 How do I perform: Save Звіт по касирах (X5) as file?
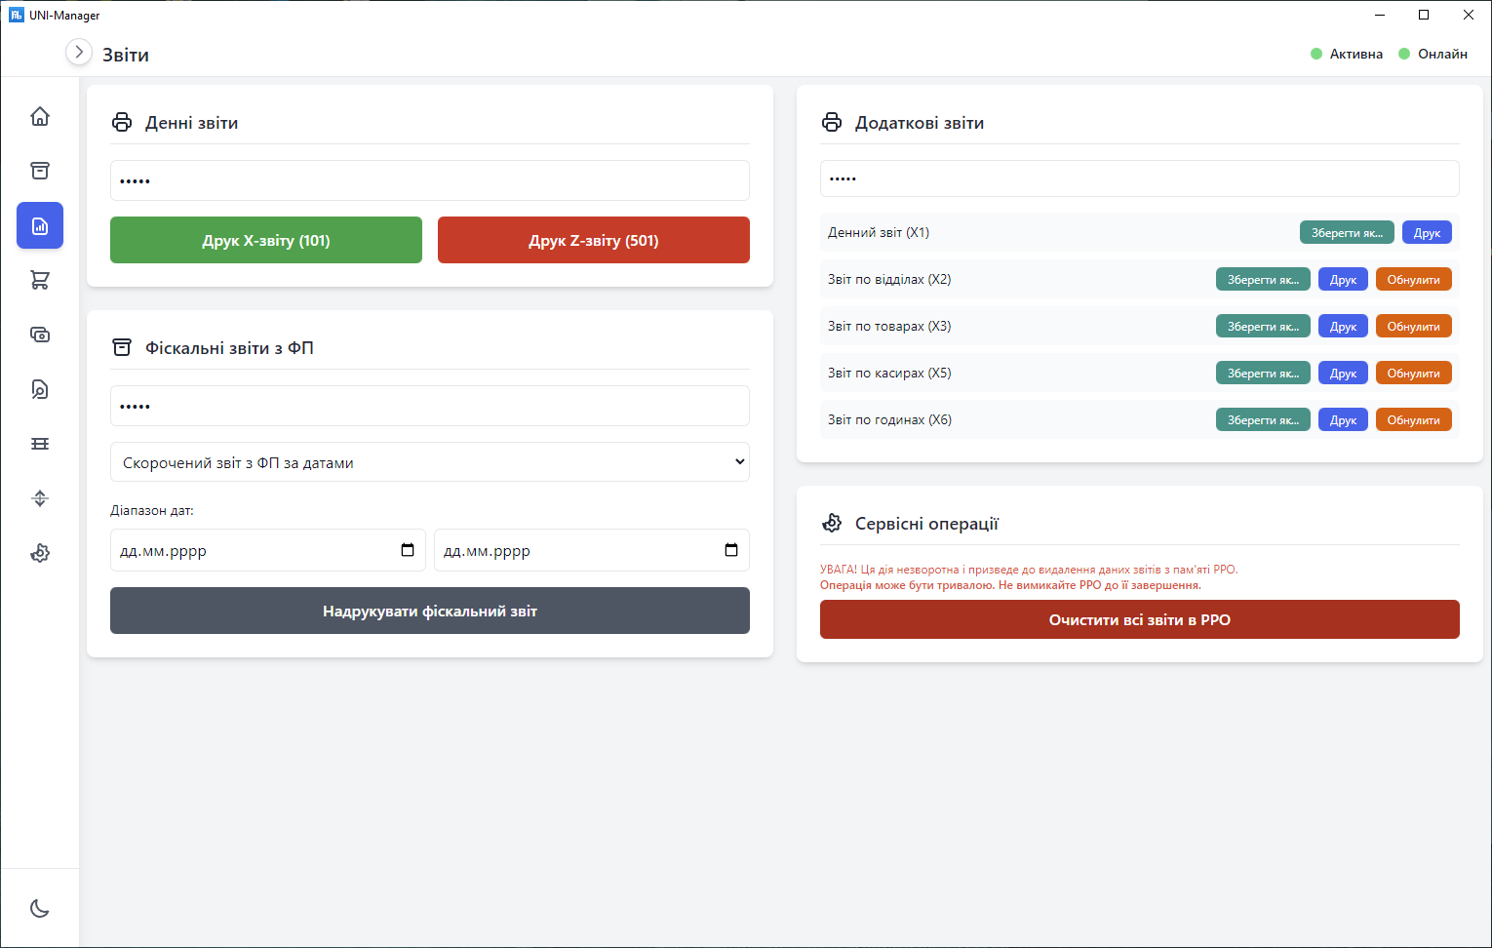[x=1263, y=373]
